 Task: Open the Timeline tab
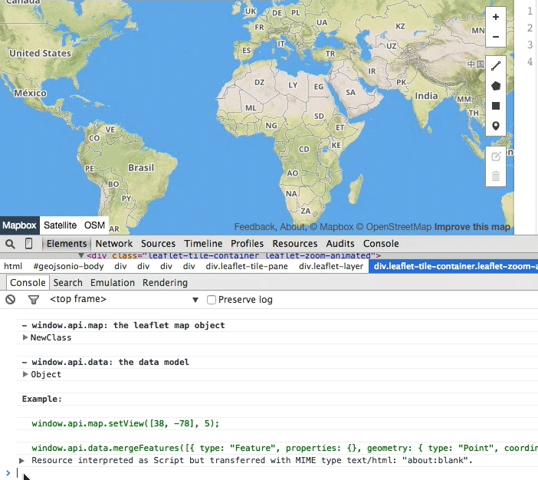pyautogui.click(x=203, y=244)
